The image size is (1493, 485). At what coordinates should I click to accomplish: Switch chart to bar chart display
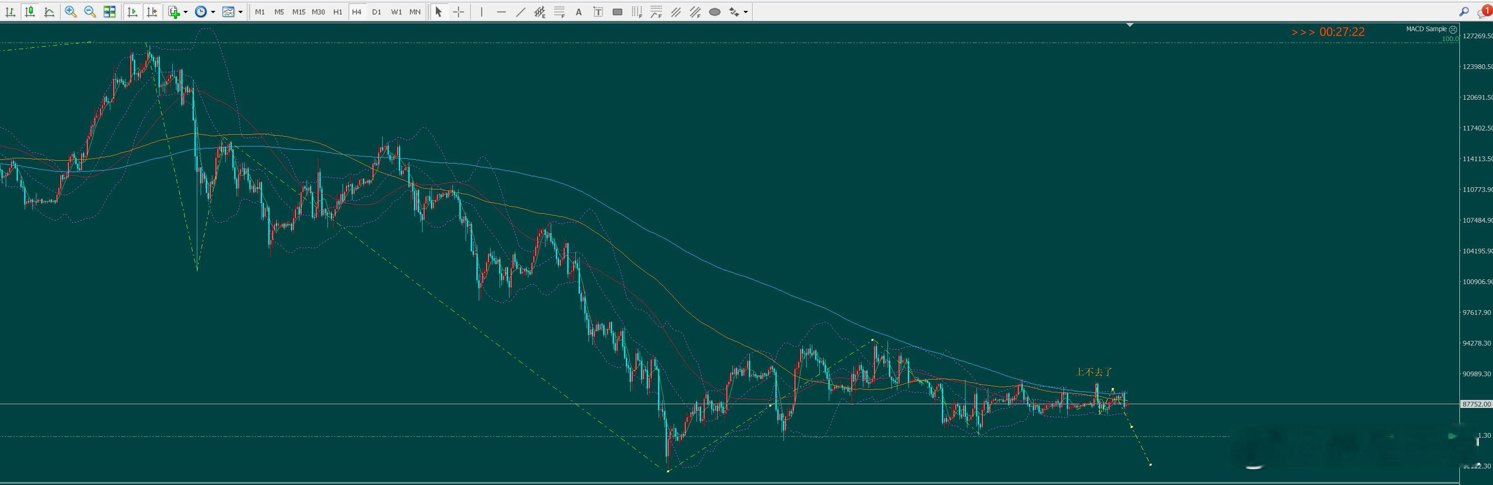coord(10,12)
